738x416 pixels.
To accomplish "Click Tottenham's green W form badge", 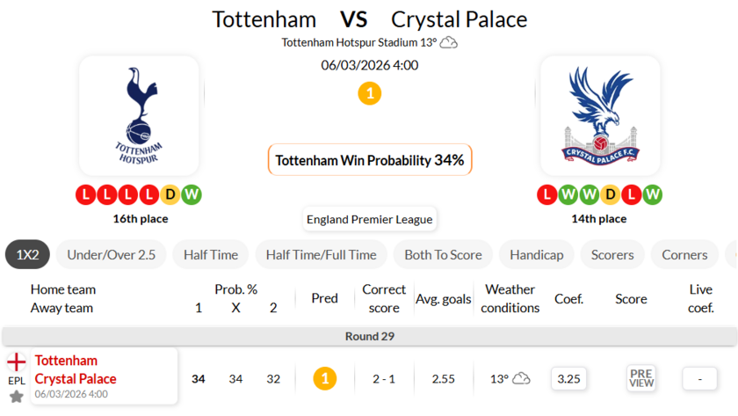I will pos(192,194).
